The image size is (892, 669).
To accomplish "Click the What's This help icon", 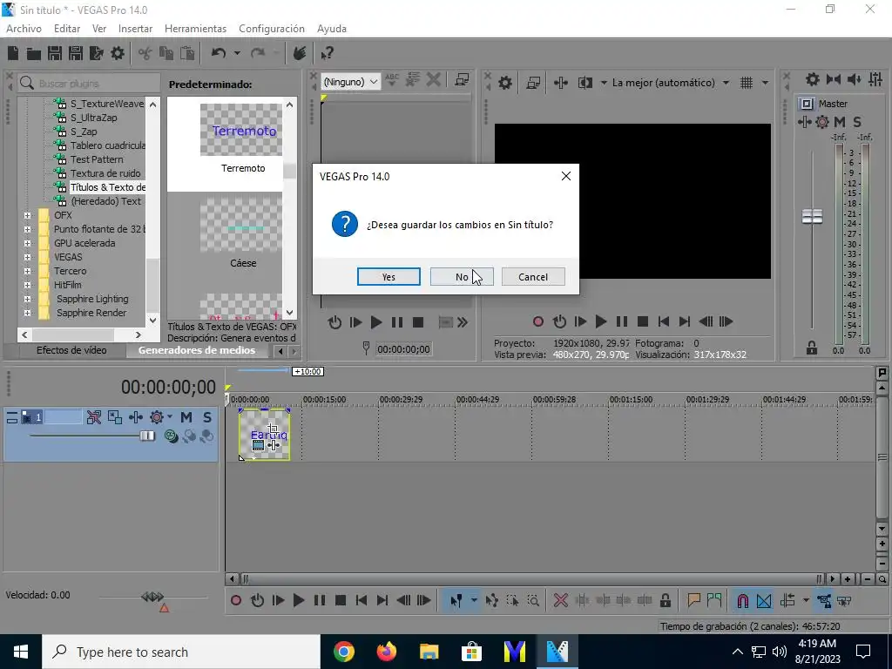I will click(x=327, y=53).
